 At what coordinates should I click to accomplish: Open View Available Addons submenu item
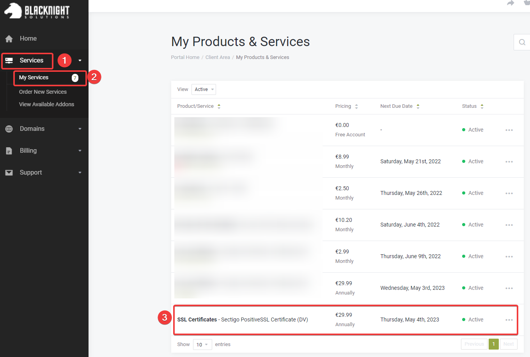[x=46, y=104]
